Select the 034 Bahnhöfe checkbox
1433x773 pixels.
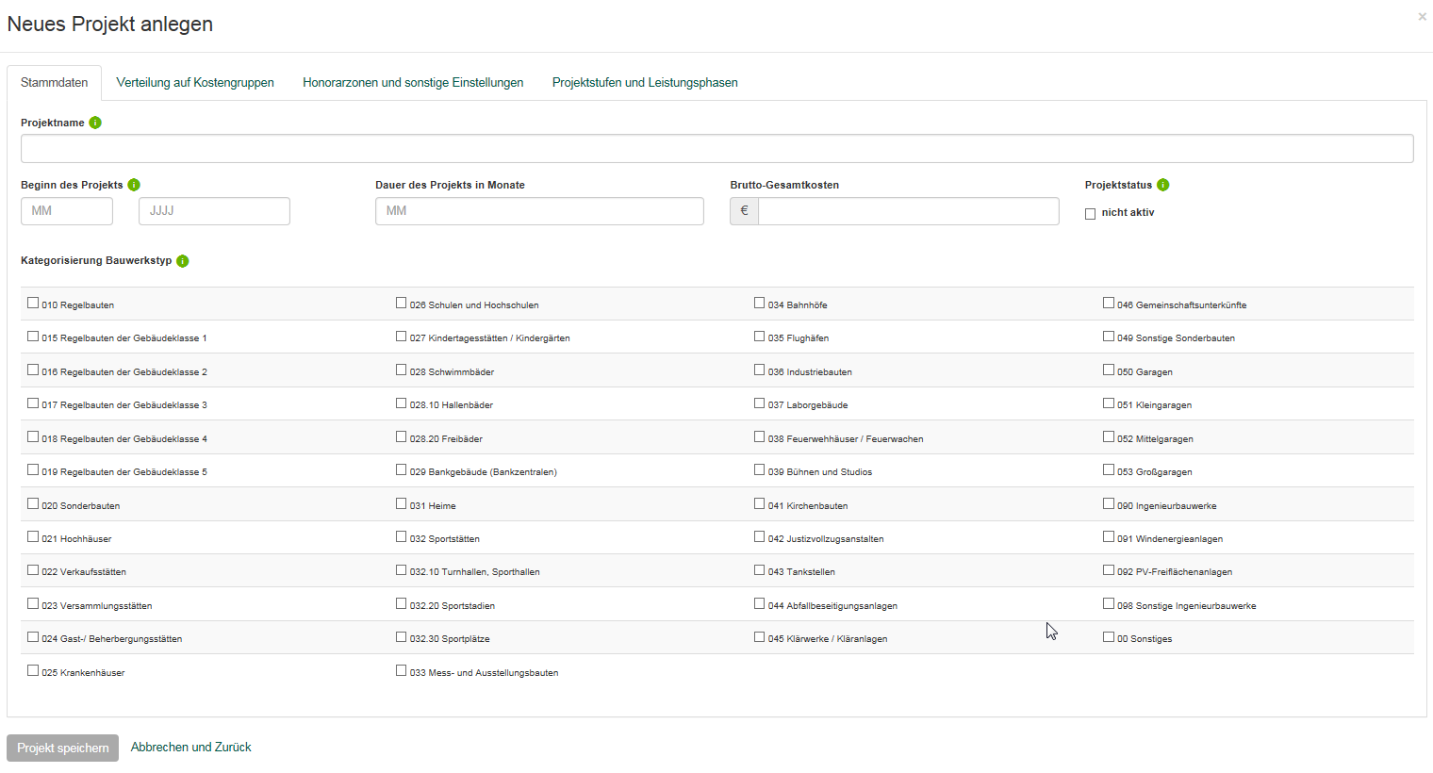point(760,304)
